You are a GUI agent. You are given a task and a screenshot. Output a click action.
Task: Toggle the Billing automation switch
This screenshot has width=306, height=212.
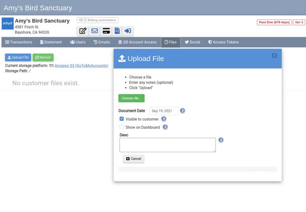97,20
